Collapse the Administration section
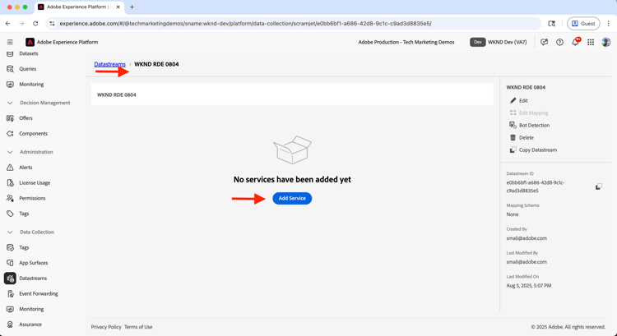The height and width of the screenshot is (336, 617). [10, 152]
